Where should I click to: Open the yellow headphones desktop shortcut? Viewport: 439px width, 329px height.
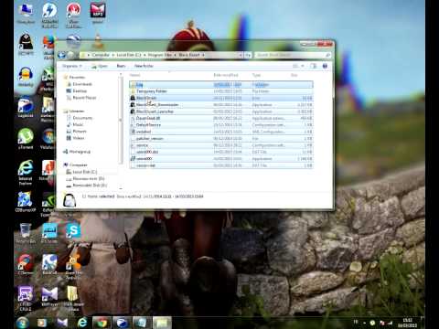pyautogui.click(x=26, y=77)
